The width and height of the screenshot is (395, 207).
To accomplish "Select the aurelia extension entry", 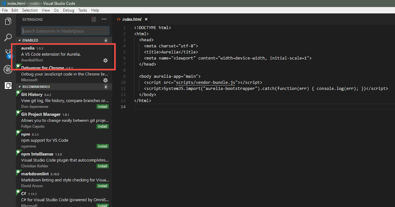I will click(64, 54).
